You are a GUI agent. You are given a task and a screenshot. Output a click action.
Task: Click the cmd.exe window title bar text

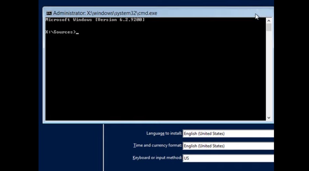[x=105, y=13]
